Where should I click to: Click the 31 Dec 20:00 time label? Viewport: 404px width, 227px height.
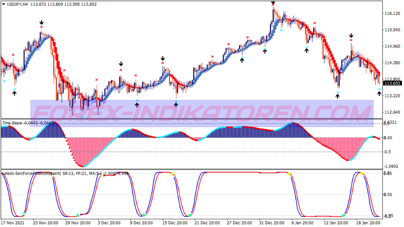(272, 223)
